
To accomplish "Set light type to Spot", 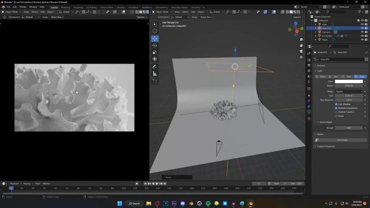I will 347,77.
